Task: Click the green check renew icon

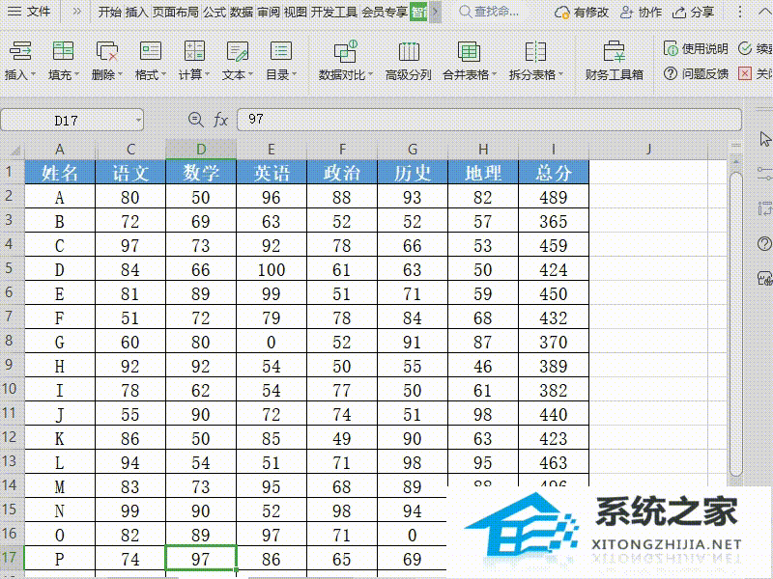Action: click(745, 48)
